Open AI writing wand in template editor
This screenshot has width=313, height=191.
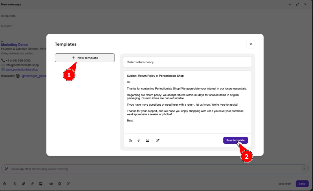click(158, 140)
